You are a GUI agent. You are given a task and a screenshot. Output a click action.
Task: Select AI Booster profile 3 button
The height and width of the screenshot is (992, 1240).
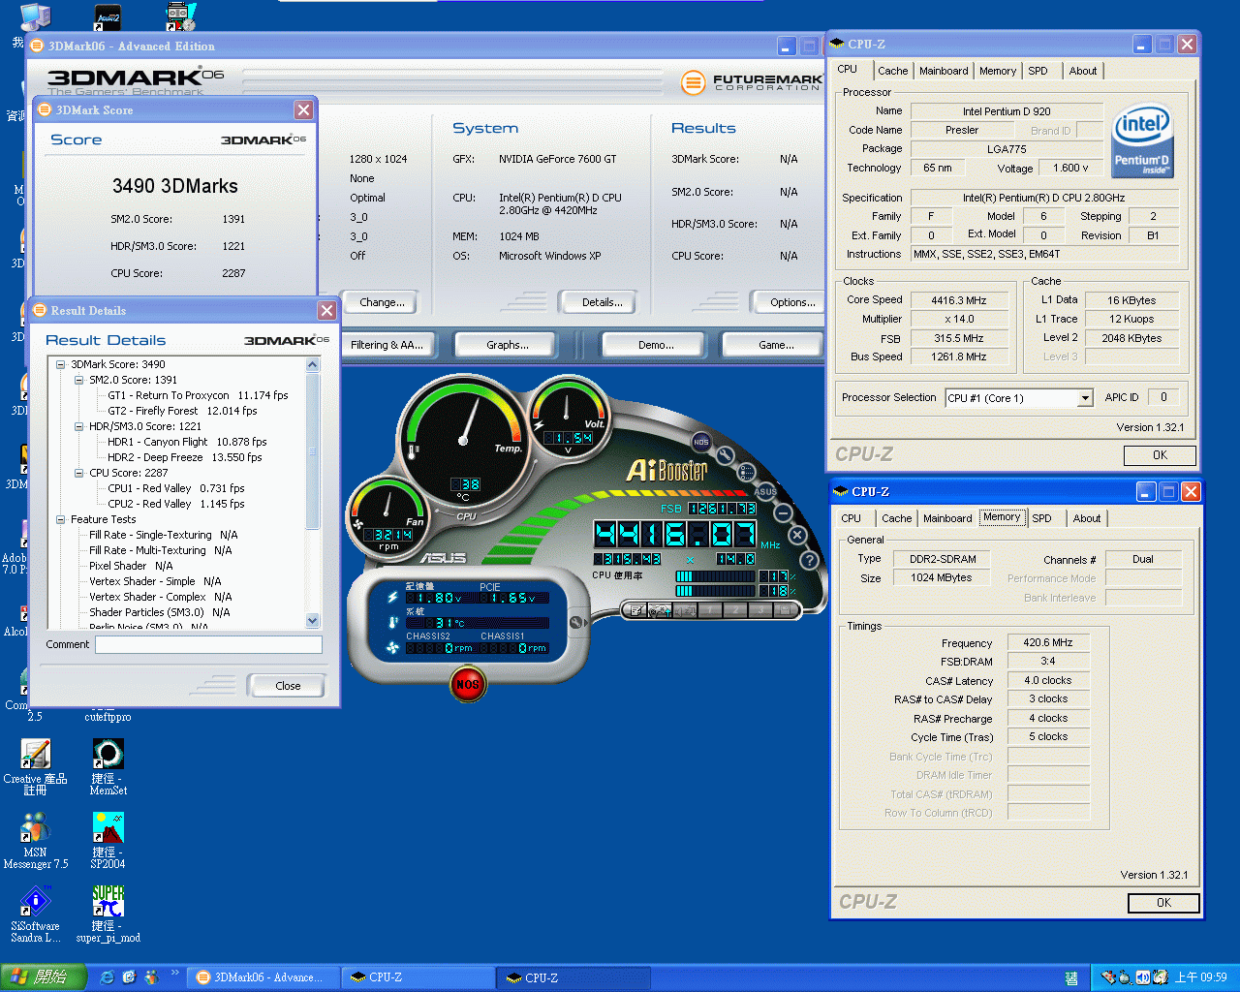coord(760,610)
